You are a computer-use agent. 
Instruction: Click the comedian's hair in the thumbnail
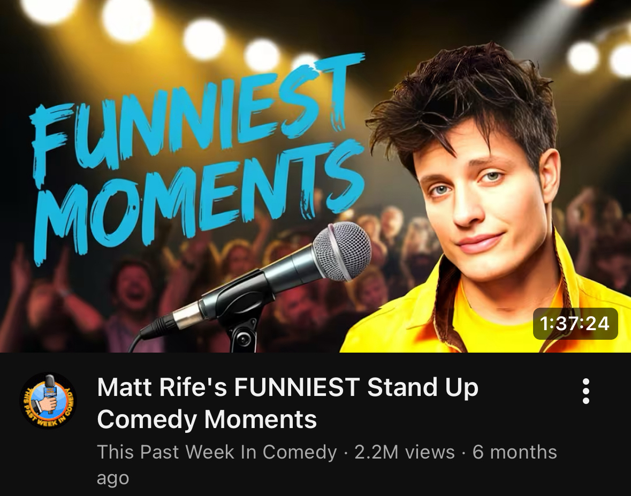click(x=463, y=101)
